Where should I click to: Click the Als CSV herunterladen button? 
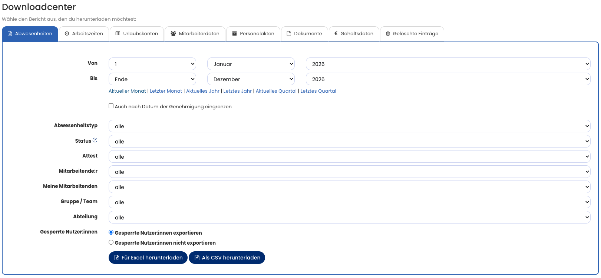pyautogui.click(x=227, y=258)
